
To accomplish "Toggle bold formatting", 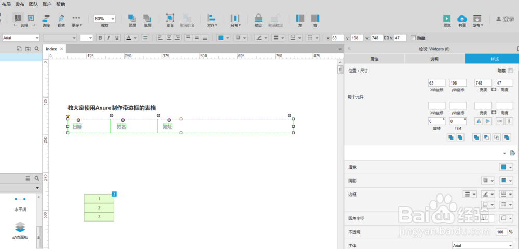I will 100,38.
